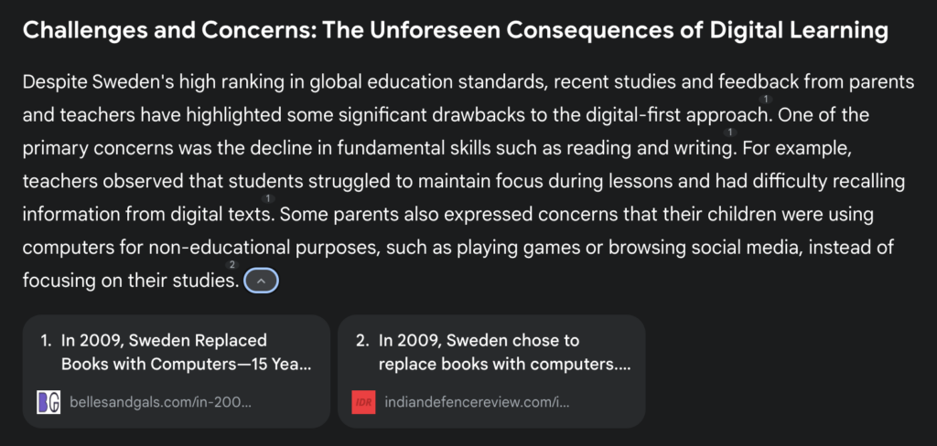Open source card "Sweden Replaced Books with Computers"
This screenshot has width=937, height=446.
pos(177,371)
